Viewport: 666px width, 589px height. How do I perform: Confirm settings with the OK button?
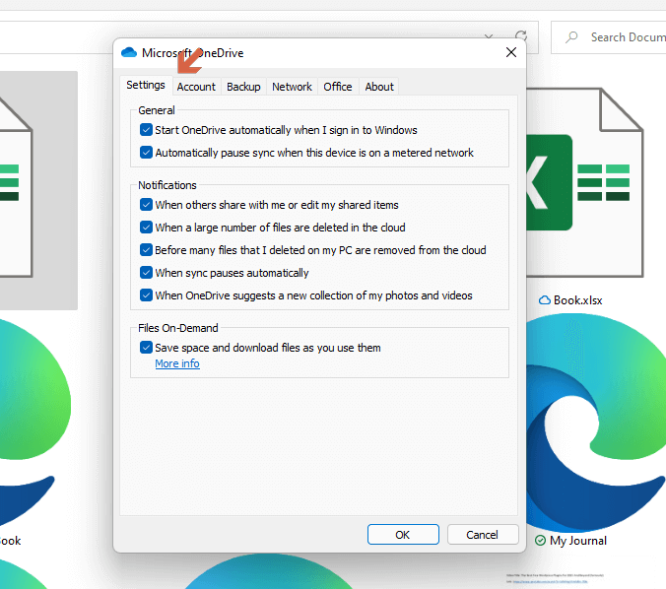[x=403, y=534]
